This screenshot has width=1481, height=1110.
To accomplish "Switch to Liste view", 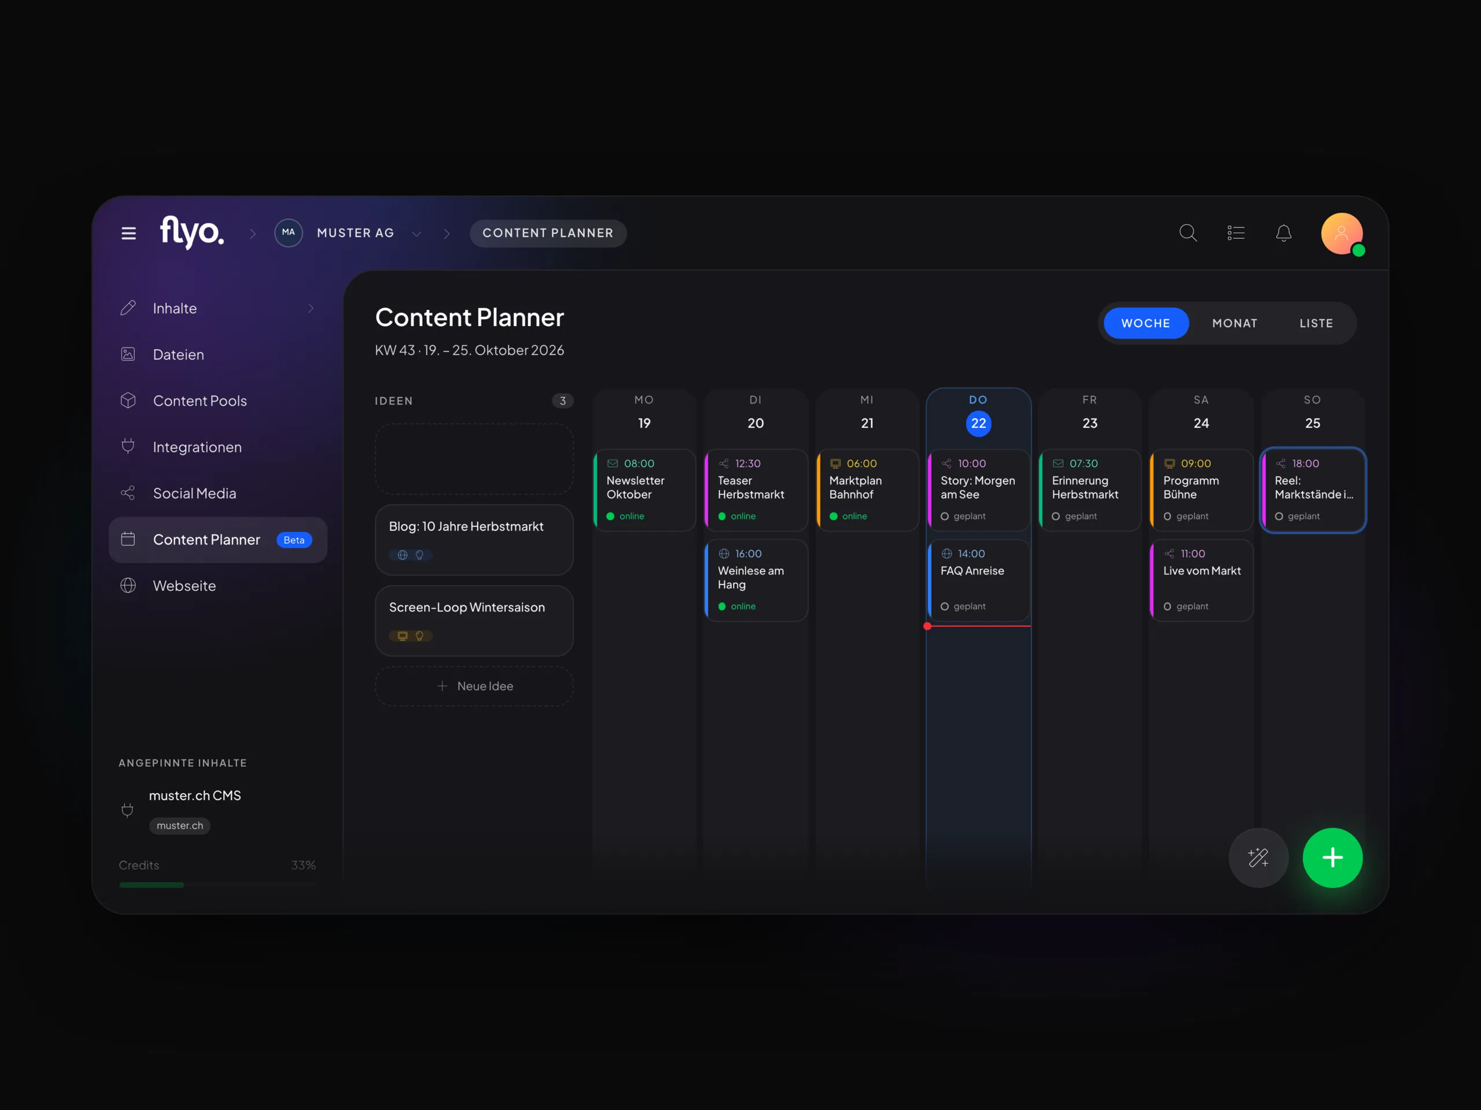I will pos(1316,323).
